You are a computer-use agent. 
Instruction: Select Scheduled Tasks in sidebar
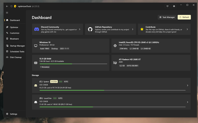[15, 51]
